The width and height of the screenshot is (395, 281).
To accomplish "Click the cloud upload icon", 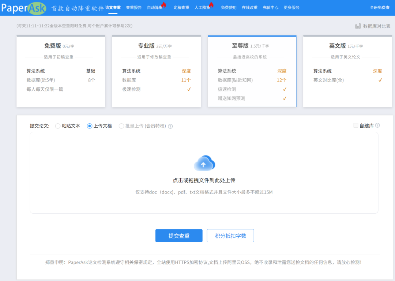I will pyautogui.click(x=204, y=164).
